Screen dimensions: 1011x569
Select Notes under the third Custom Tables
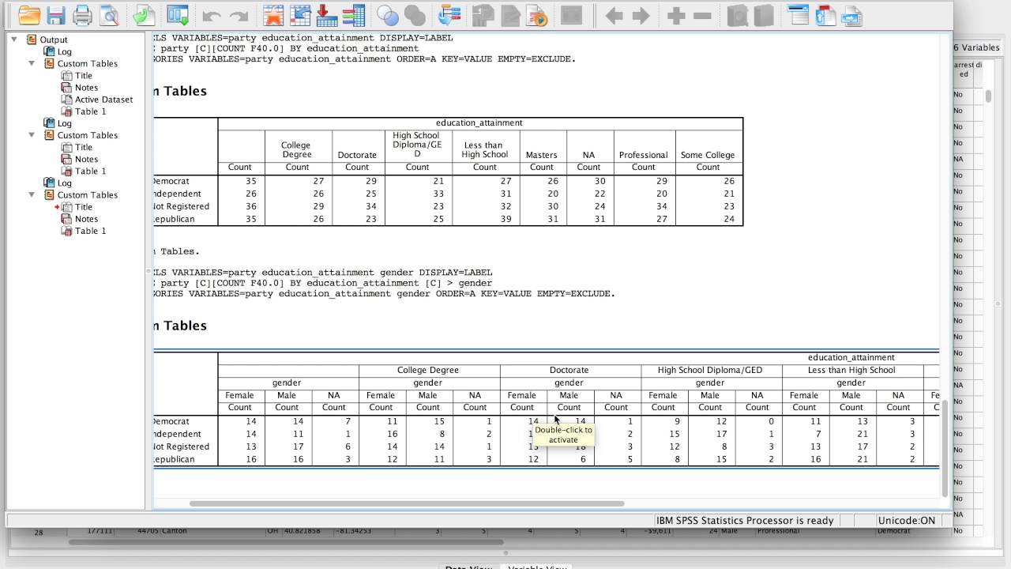tap(86, 219)
